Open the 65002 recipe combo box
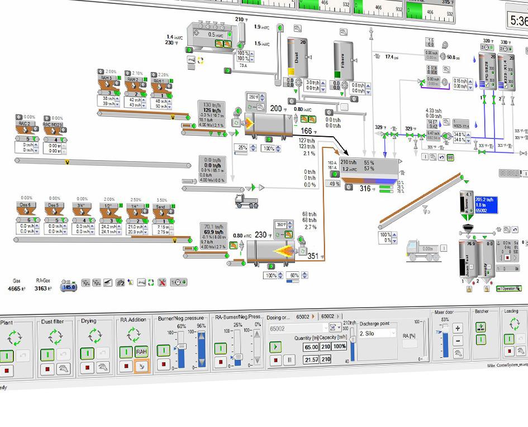Image resolution: width=528 pixels, height=427 pixels. tap(298, 328)
